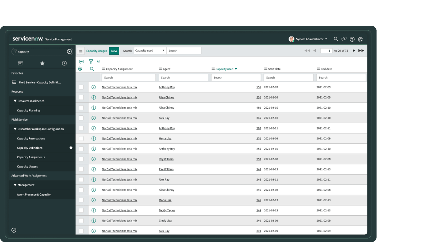This screenshot has width=431, height=243.
Task: Open the Alisa Chinoy agent link
Action: (x=166, y=97)
